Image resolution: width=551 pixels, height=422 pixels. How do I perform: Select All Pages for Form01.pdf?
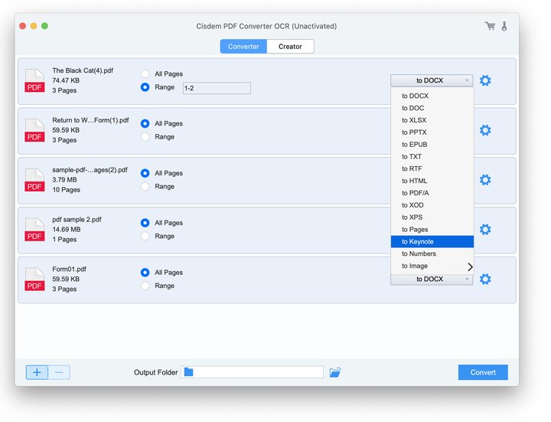click(145, 272)
